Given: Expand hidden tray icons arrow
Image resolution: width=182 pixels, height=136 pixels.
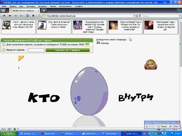Looking at the screenshot, I should click(149, 133).
